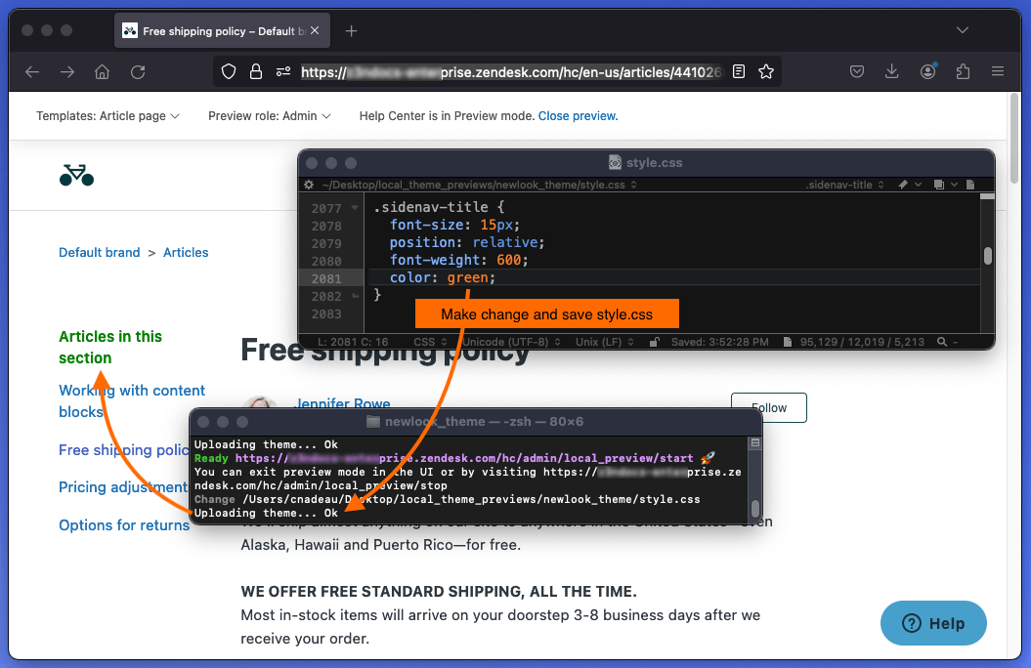Expand the Templates: Article page dropdown
Viewport: 1031px width, 668px height.
coord(107,115)
